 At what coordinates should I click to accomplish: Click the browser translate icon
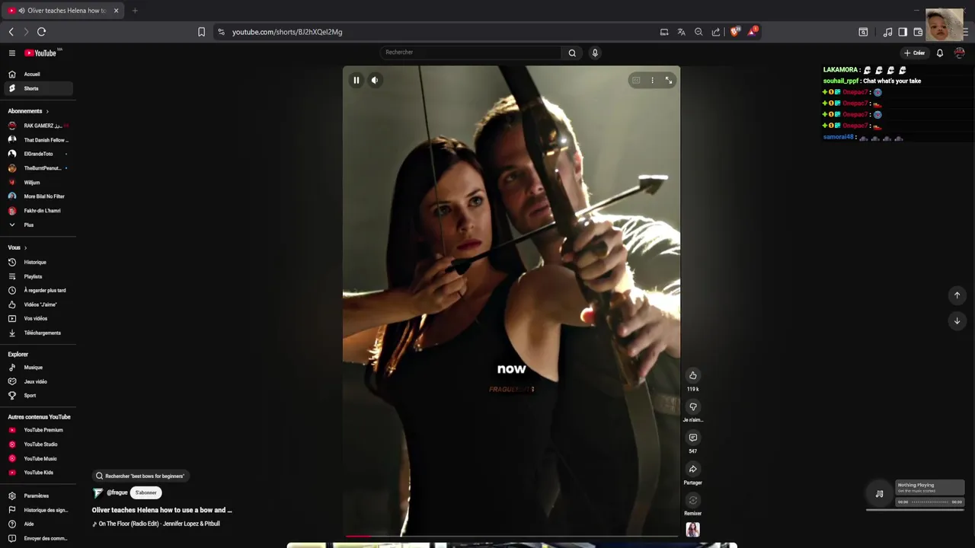(x=681, y=32)
